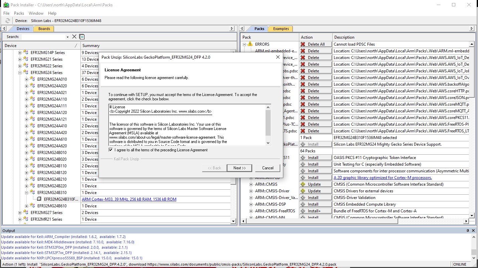Install the Unit Testing for C pack
Screen dimensions: 478x268
316,164
